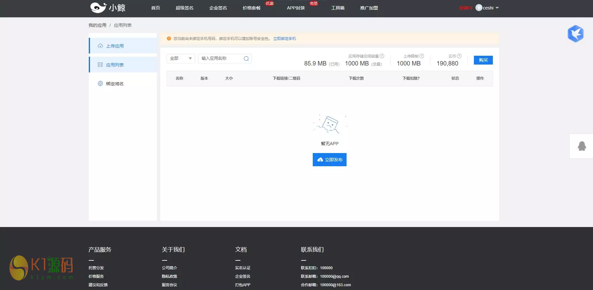Image resolution: width=593 pixels, height=290 pixels.
Task: Open the search magnifier in app name field
Action: tap(246, 59)
